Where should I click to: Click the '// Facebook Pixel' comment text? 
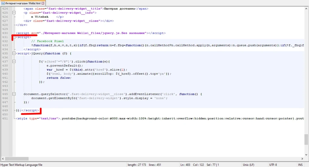coord(47,41)
